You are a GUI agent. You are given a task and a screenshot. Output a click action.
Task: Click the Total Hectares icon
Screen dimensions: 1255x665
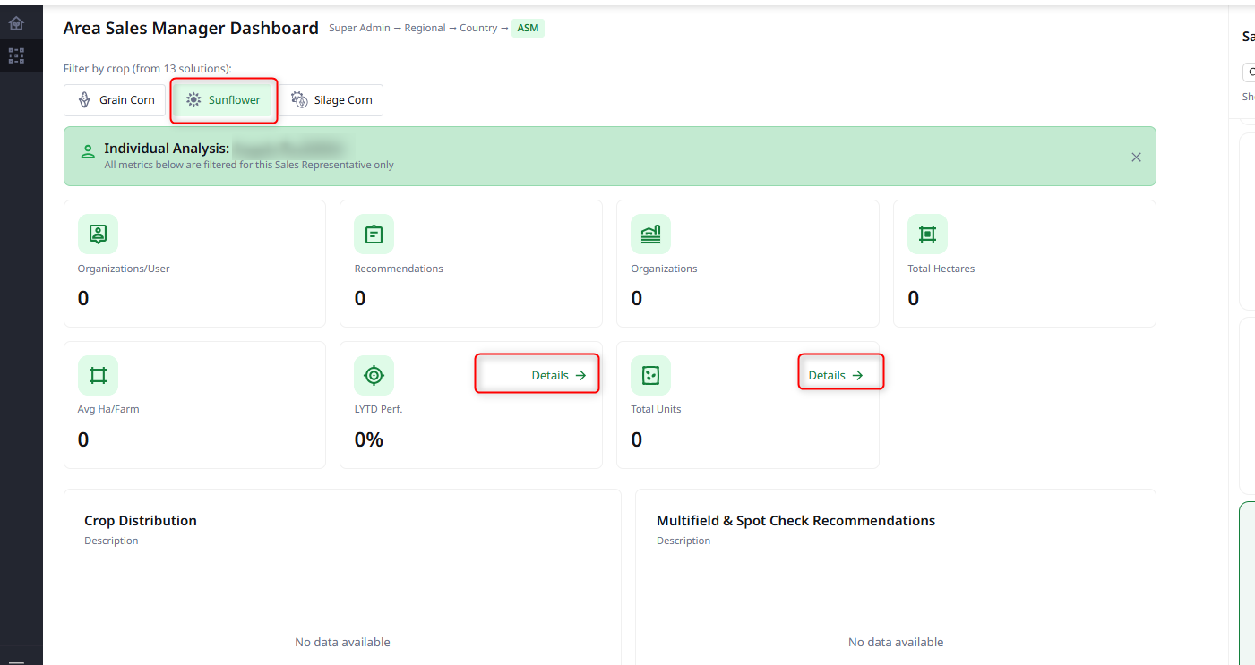coord(927,234)
